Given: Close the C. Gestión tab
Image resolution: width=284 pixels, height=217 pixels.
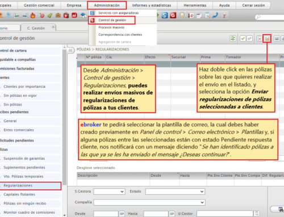Looking at the screenshot, I should tap(53, 27).
